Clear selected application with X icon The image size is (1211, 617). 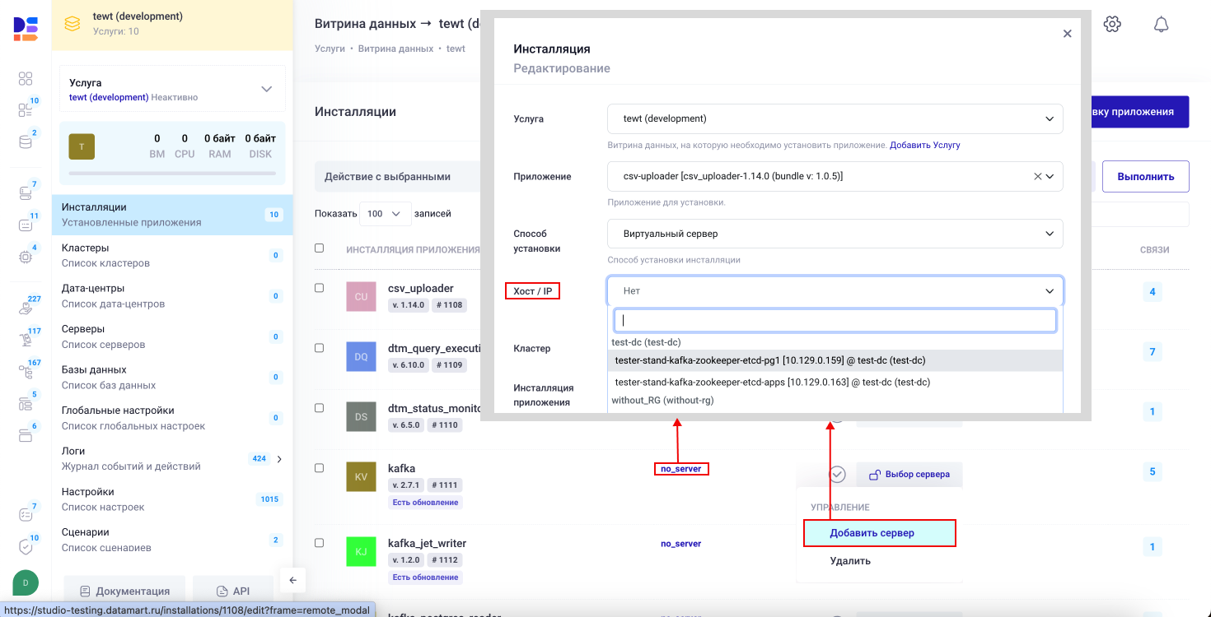pos(1038,176)
